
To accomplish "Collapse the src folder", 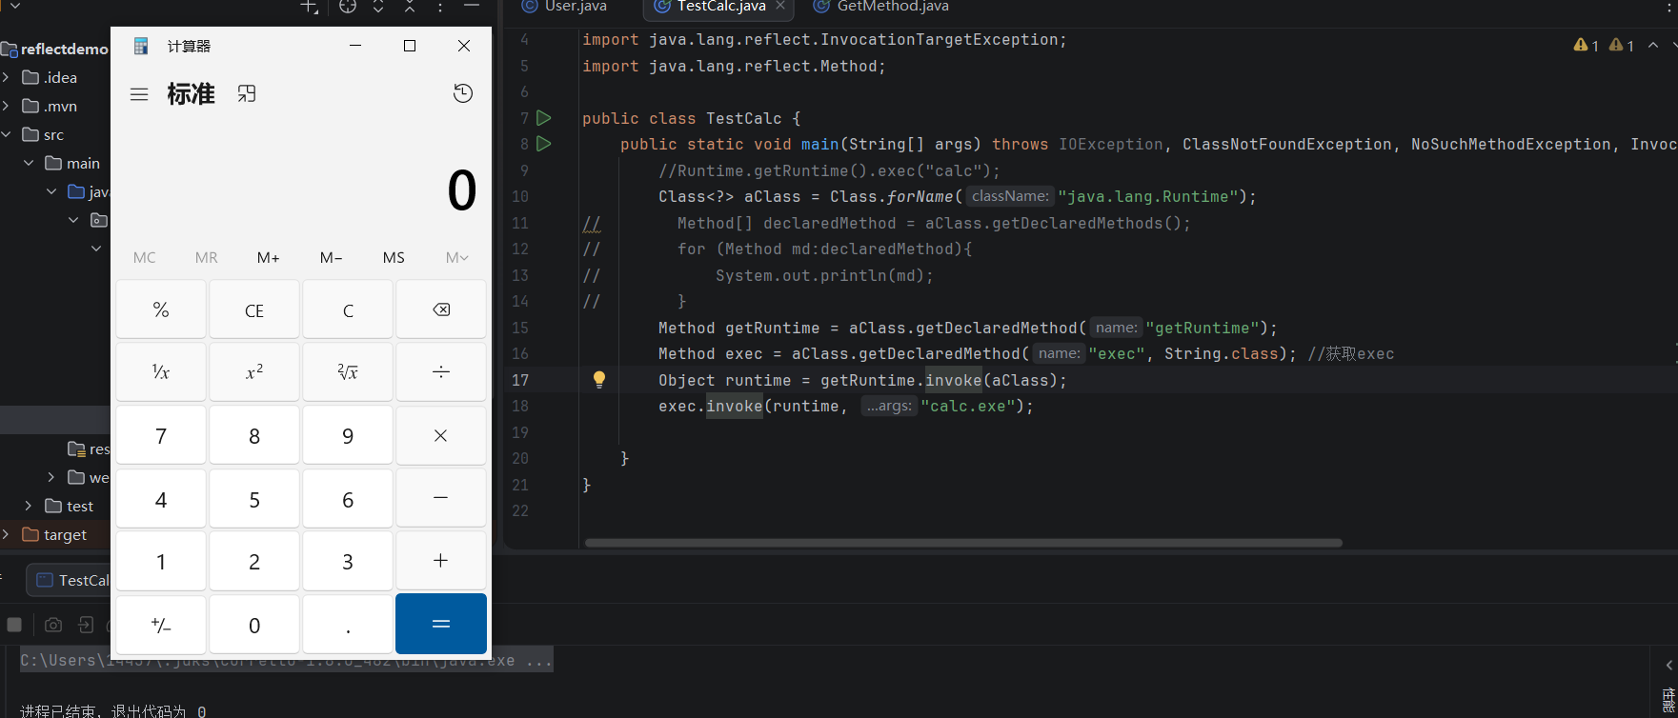I will tap(6, 134).
